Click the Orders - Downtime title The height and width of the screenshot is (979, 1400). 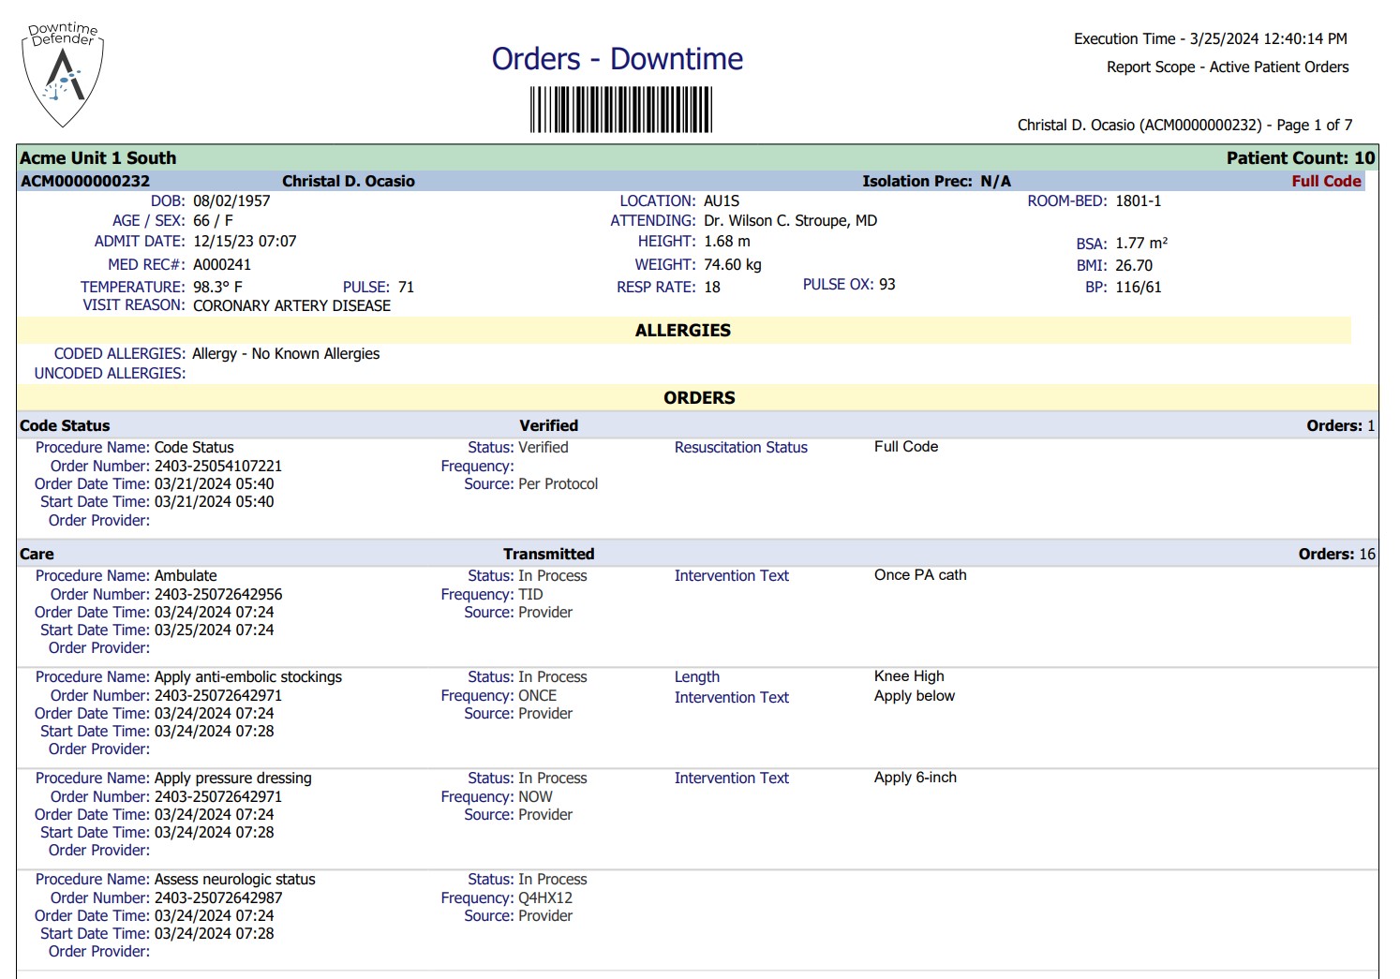617,59
